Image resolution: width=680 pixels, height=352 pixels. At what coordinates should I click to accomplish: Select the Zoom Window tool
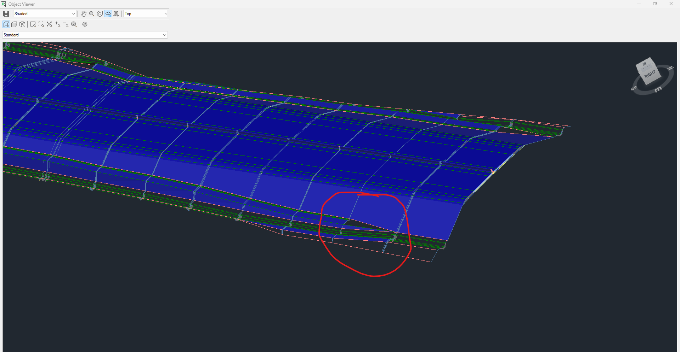pyautogui.click(x=33, y=24)
